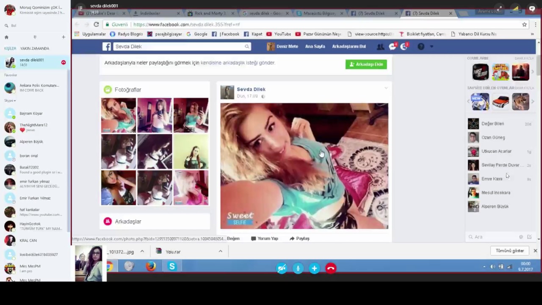
Task: Collapse the Skype contacts group dropdown
Action: point(10,101)
